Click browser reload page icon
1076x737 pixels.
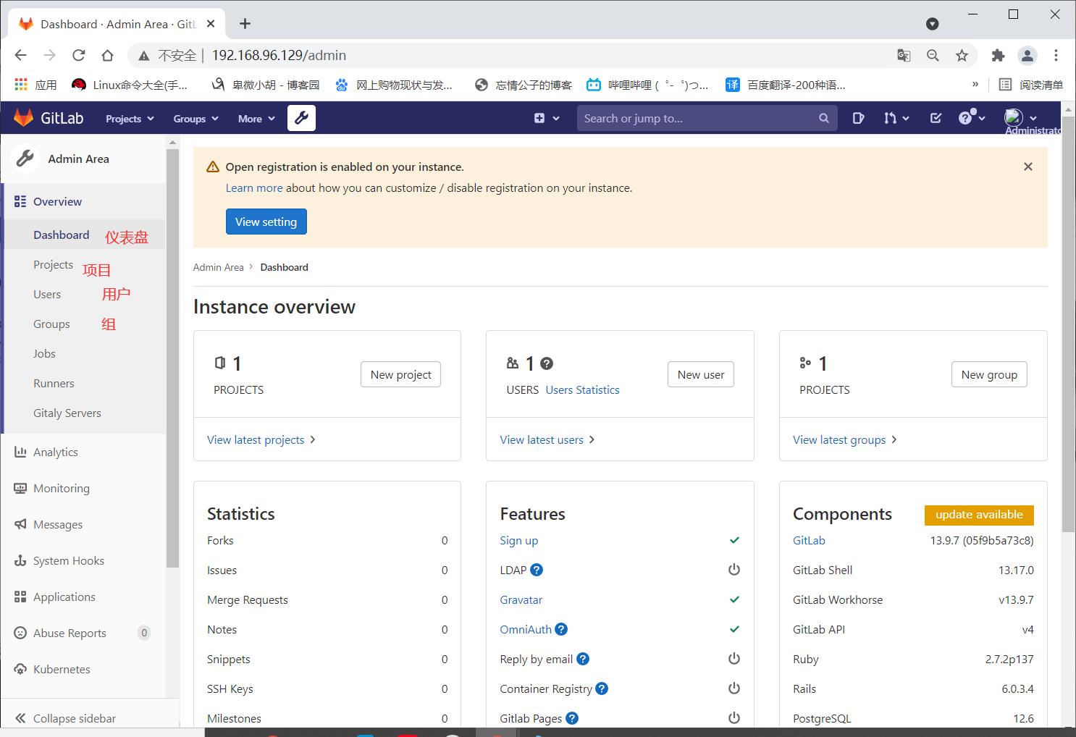78,55
